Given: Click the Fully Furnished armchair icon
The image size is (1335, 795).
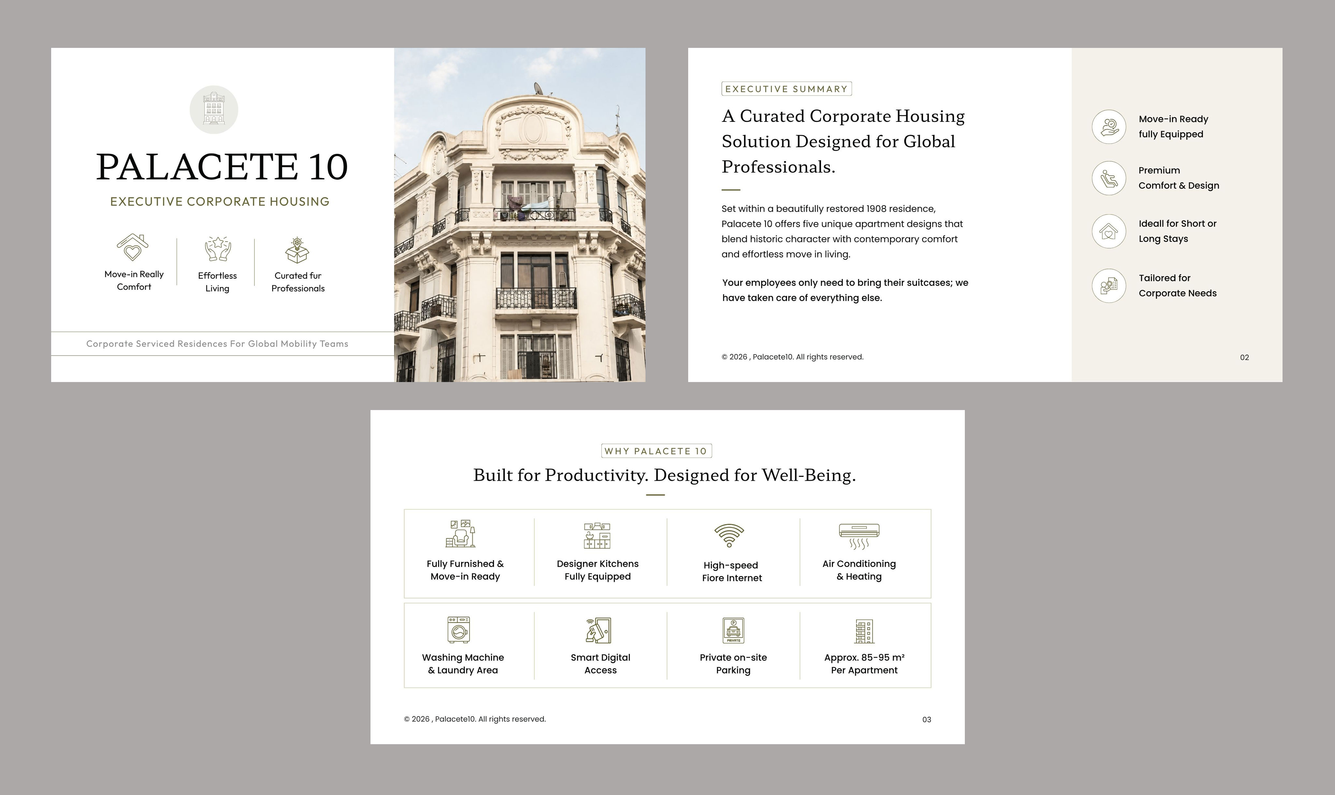Looking at the screenshot, I should pos(461,533).
